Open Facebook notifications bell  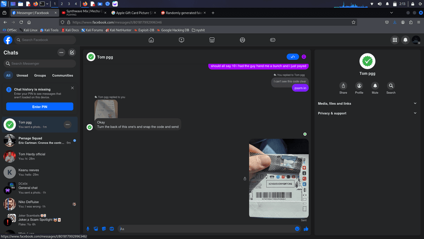click(x=405, y=40)
